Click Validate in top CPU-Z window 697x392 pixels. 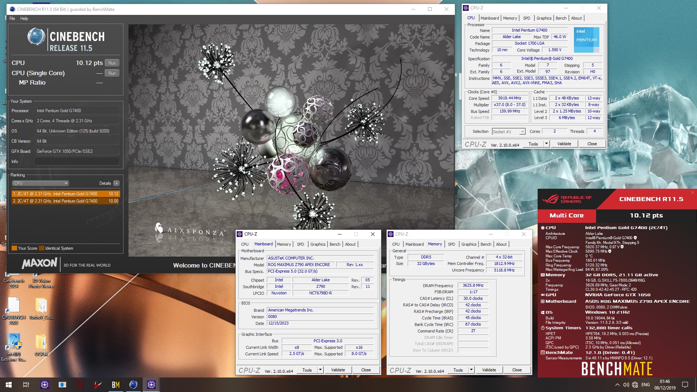564,144
